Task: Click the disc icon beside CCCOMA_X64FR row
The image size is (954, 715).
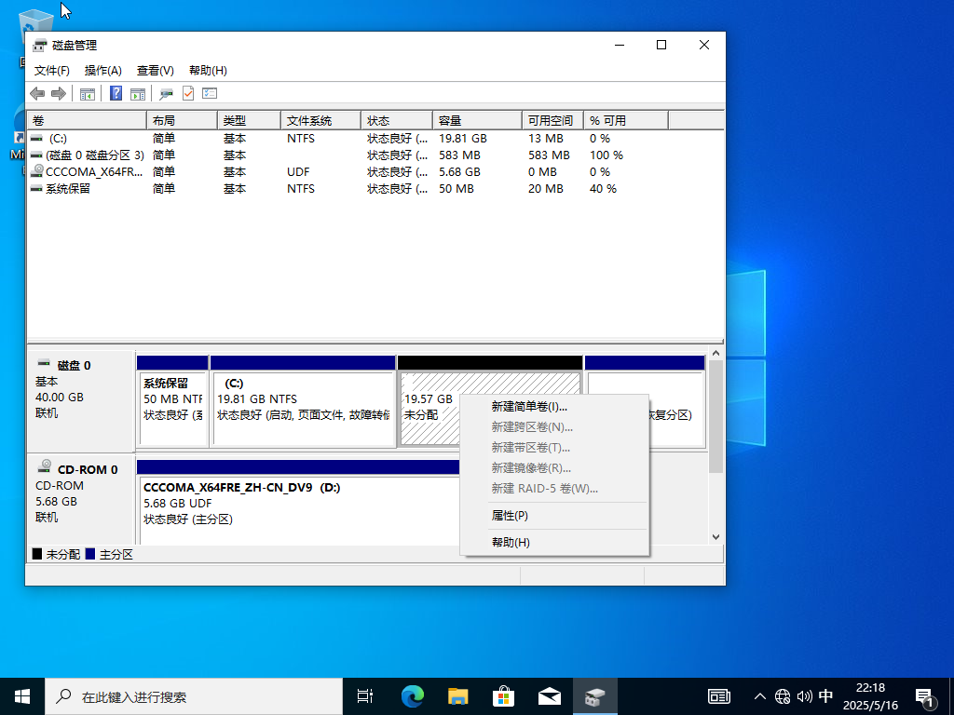Action: (37, 171)
